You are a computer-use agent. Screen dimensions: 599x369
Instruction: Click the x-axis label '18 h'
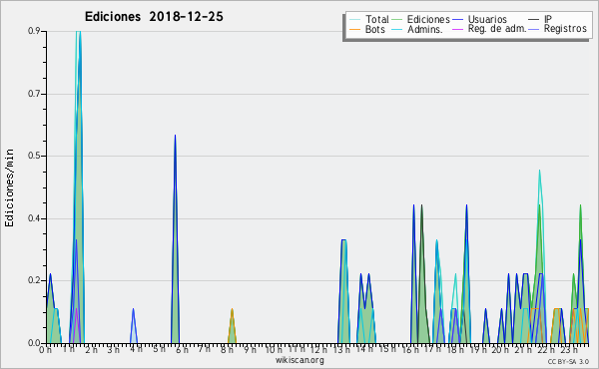pyautogui.click(x=455, y=350)
